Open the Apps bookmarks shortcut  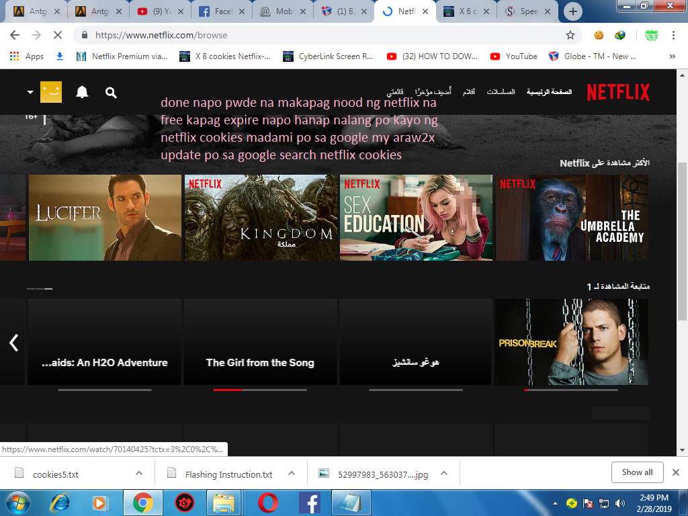click(x=27, y=56)
